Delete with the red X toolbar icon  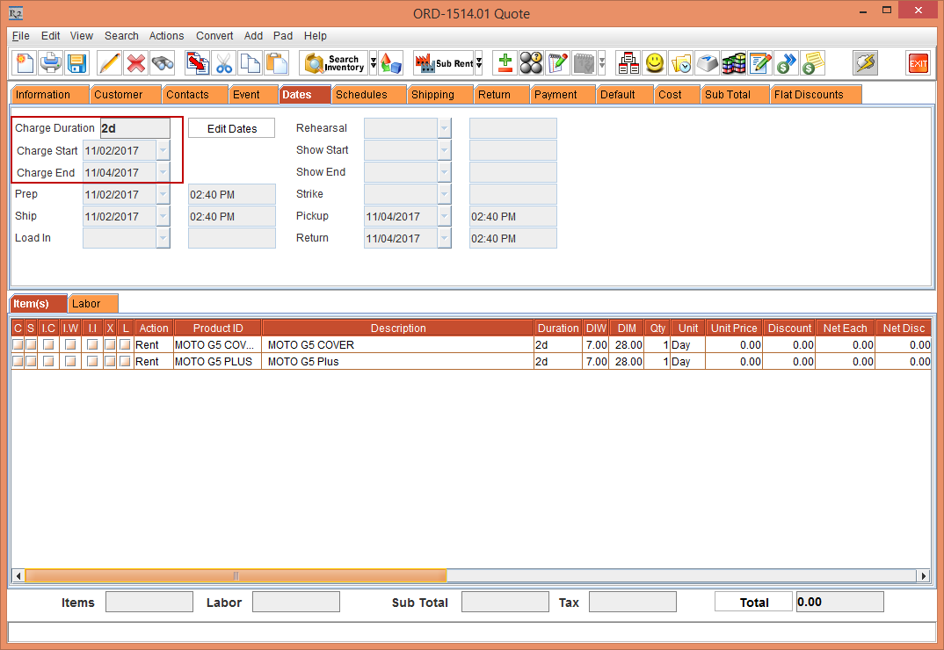pos(137,62)
